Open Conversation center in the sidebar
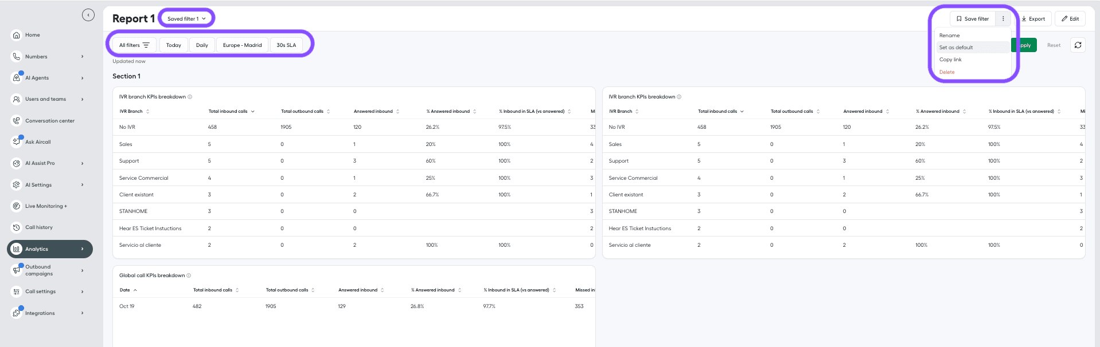The image size is (1100, 347). tap(50, 121)
